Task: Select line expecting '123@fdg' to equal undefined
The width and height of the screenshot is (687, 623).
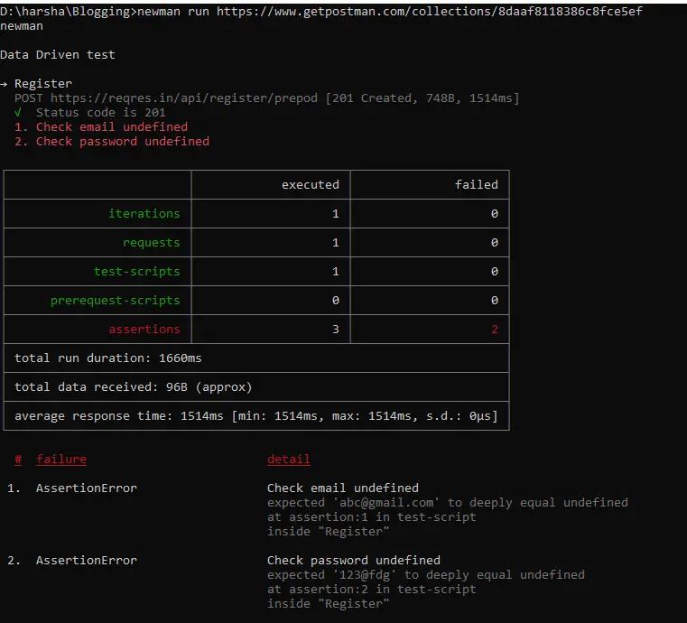Action: pyautogui.click(x=426, y=575)
